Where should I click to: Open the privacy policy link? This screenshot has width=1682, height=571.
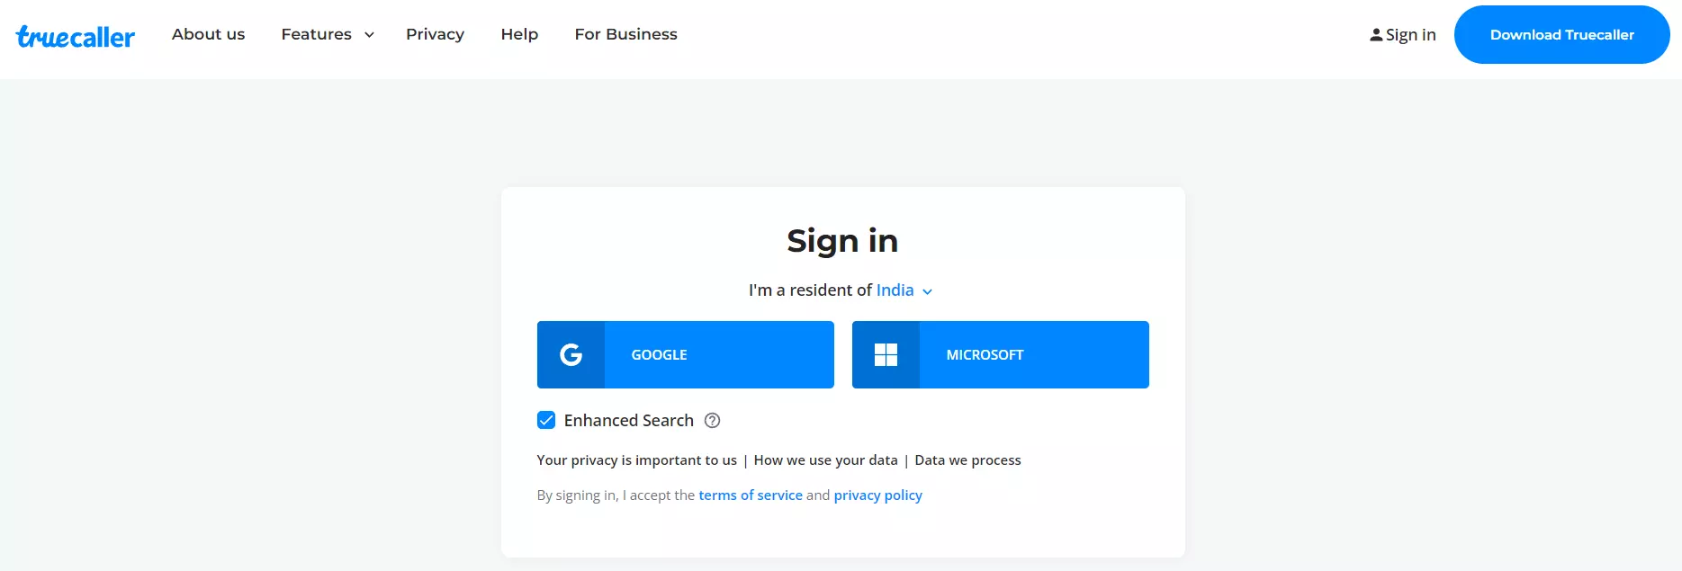pyautogui.click(x=877, y=495)
